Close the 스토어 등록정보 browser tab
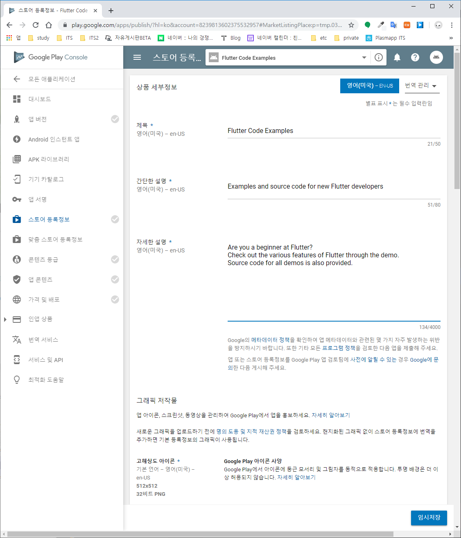 (x=95, y=11)
